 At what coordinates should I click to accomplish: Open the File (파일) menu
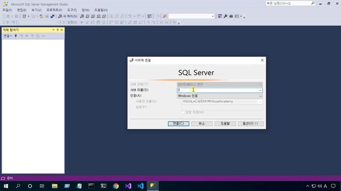point(7,10)
